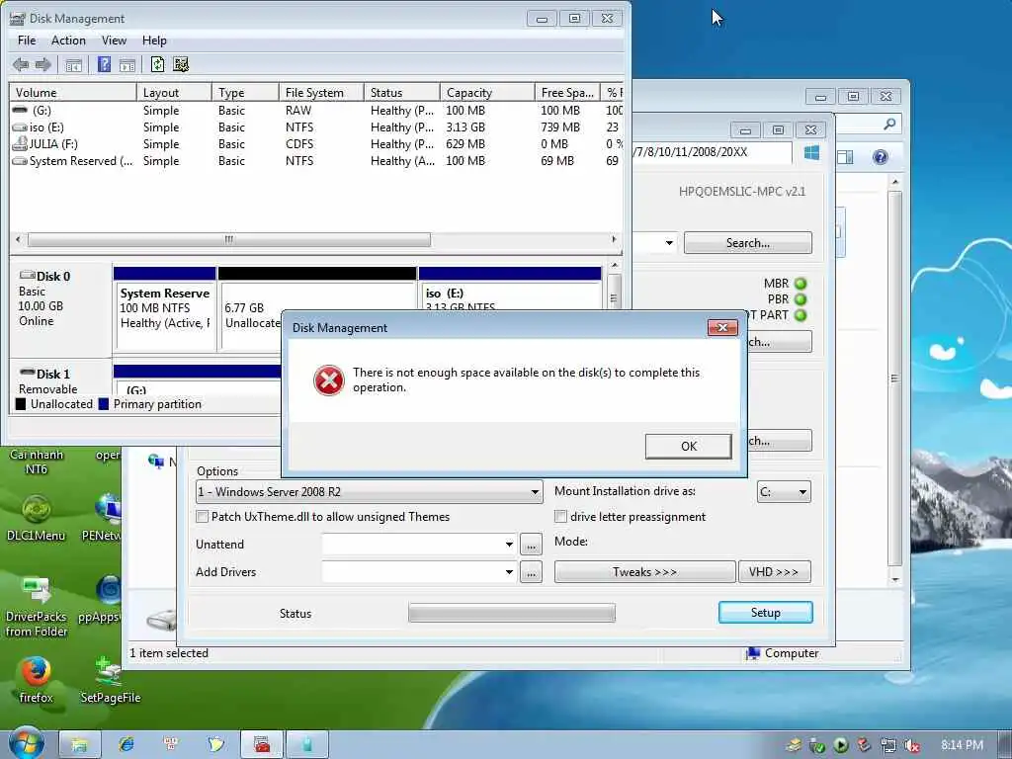Click the blue help icon in Explorer window
The width and height of the screenshot is (1012, 759).
point(880,157)
